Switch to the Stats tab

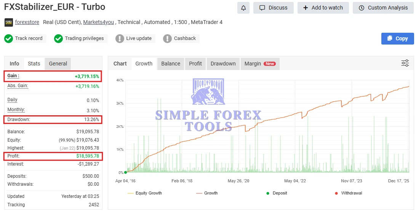[34, 64]
